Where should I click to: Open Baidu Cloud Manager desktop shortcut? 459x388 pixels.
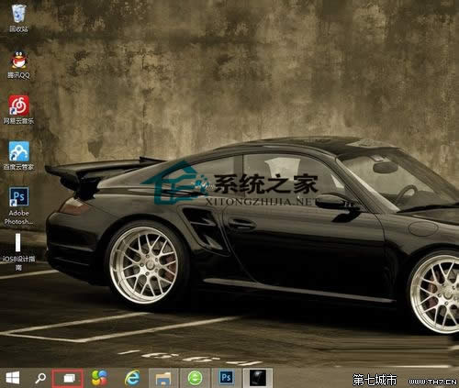pyautogui.click(x=18, y=156)
